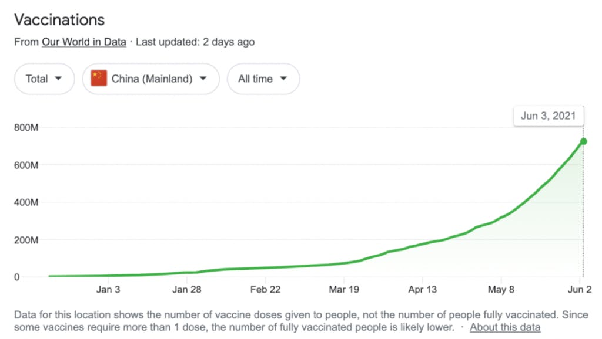
Task: Click the May 8 x-axis date label
Action: [x=501, y=289]
